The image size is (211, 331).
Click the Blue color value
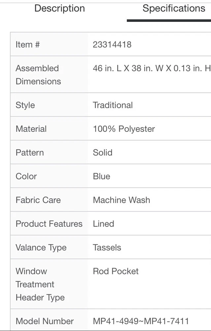tap(101, 176)
